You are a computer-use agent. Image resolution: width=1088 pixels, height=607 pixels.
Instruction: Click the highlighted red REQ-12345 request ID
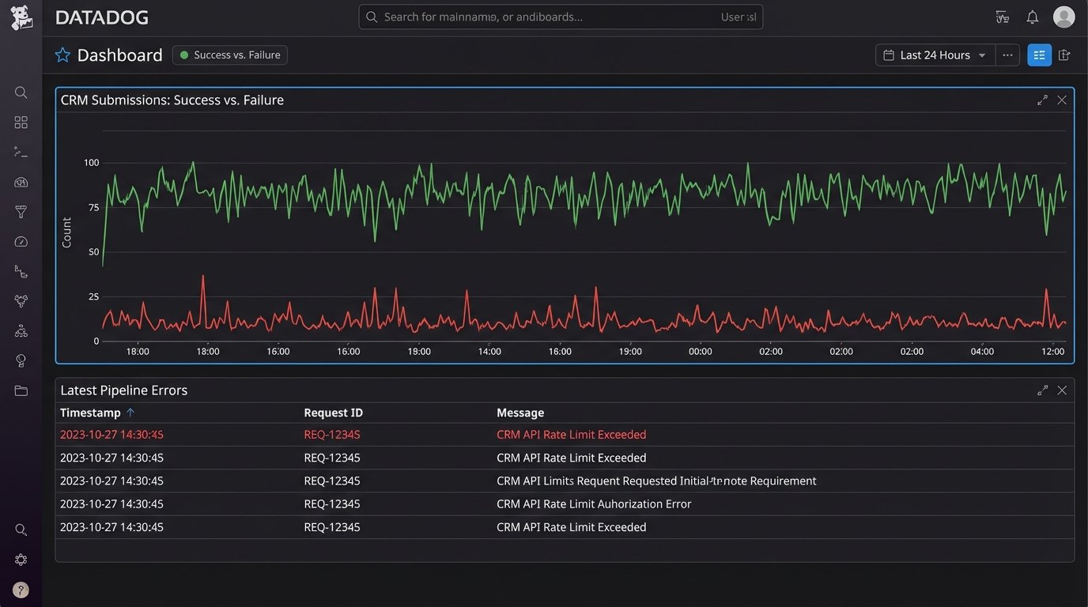click(332, 435)
